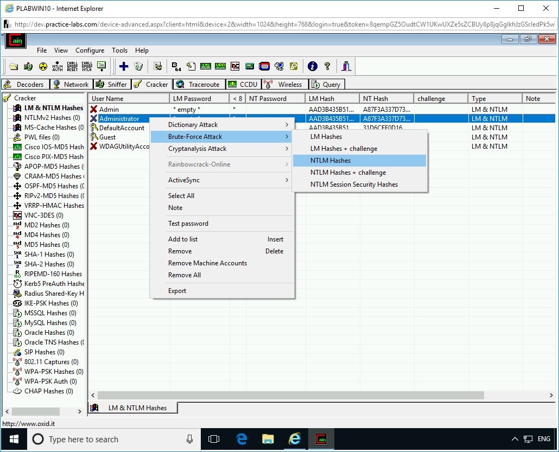Click the blue plus Add to list icon
559x452 pixels.
point(124,66)
